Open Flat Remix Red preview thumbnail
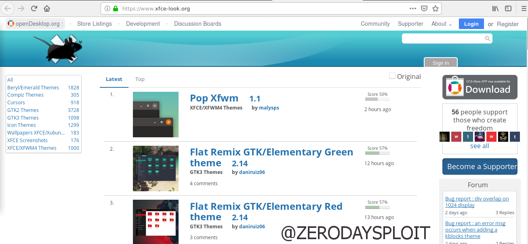This screenshot has height=244, width=528. point(156,222)
